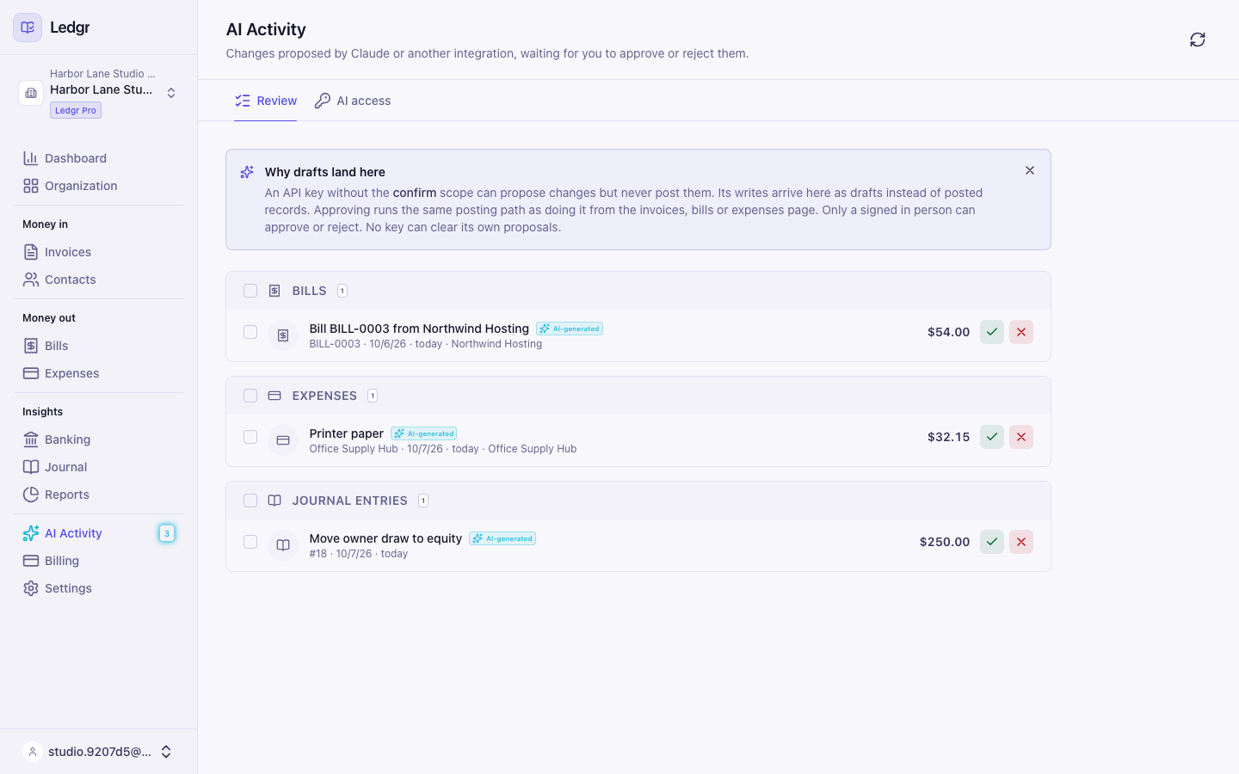Click the user avatar icon at bottom
This screenshot has height=774, width=1239.
pyautogui.click(x=33, y=752)
